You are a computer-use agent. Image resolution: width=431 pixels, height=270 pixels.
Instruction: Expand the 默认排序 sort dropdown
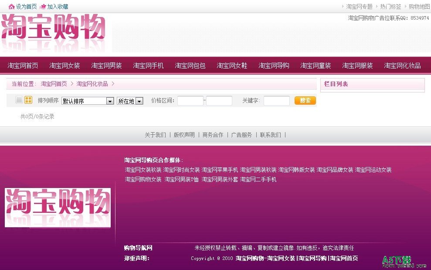pyautogui.click(x=88, y=101)
